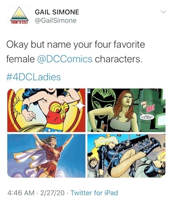Select the tweet text about favorite characters
Screen dimensions: 173x200
pyautogui.click(x=76, y=52)
